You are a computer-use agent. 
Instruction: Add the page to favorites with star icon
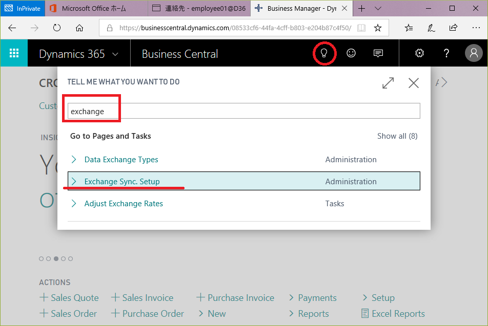(378, 28)
